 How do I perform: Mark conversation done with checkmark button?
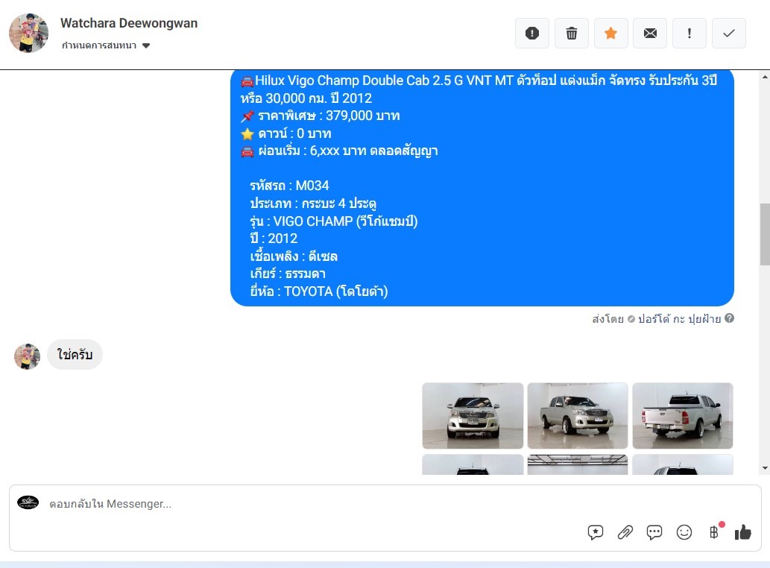(x=729, y=34)
